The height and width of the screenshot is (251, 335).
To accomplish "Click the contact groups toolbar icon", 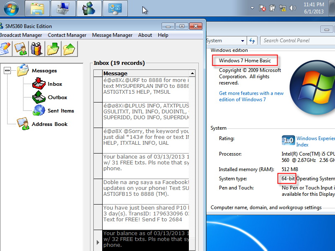I will (37, 49).
